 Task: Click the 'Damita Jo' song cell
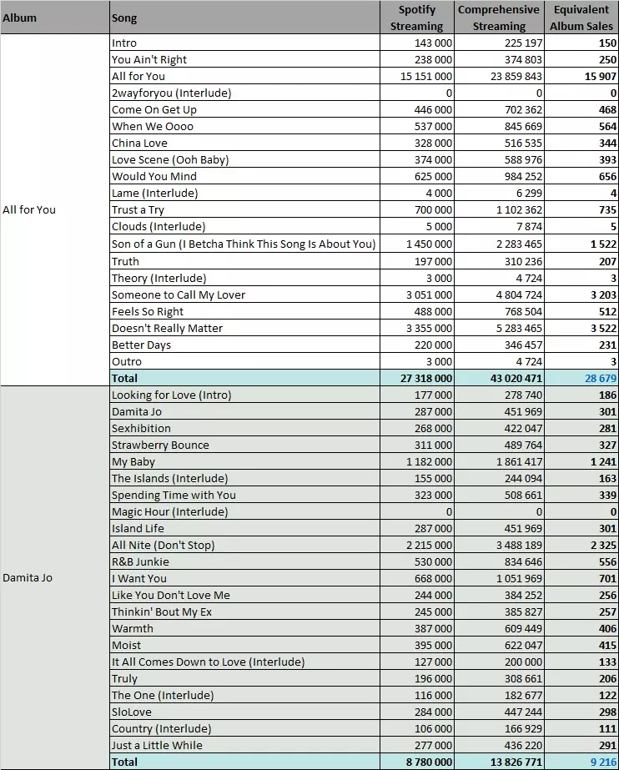coord(244,411)
